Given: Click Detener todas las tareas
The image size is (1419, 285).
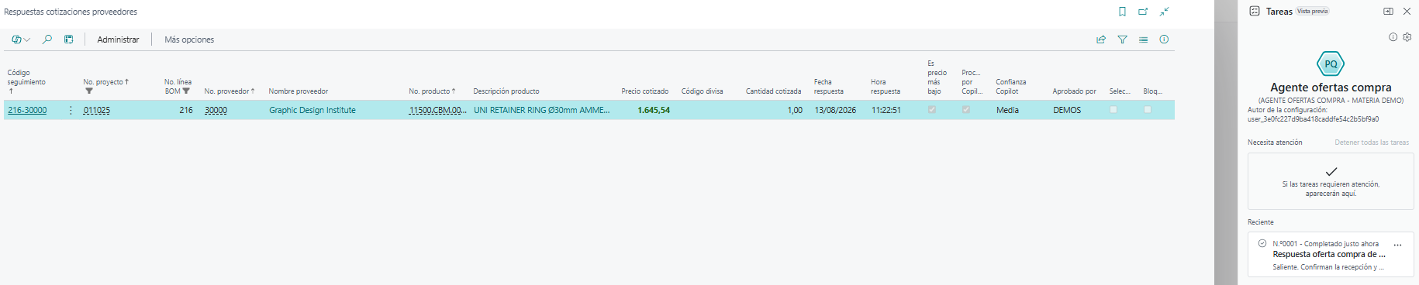Looking at the screenshot, I should click(1372, 142).
